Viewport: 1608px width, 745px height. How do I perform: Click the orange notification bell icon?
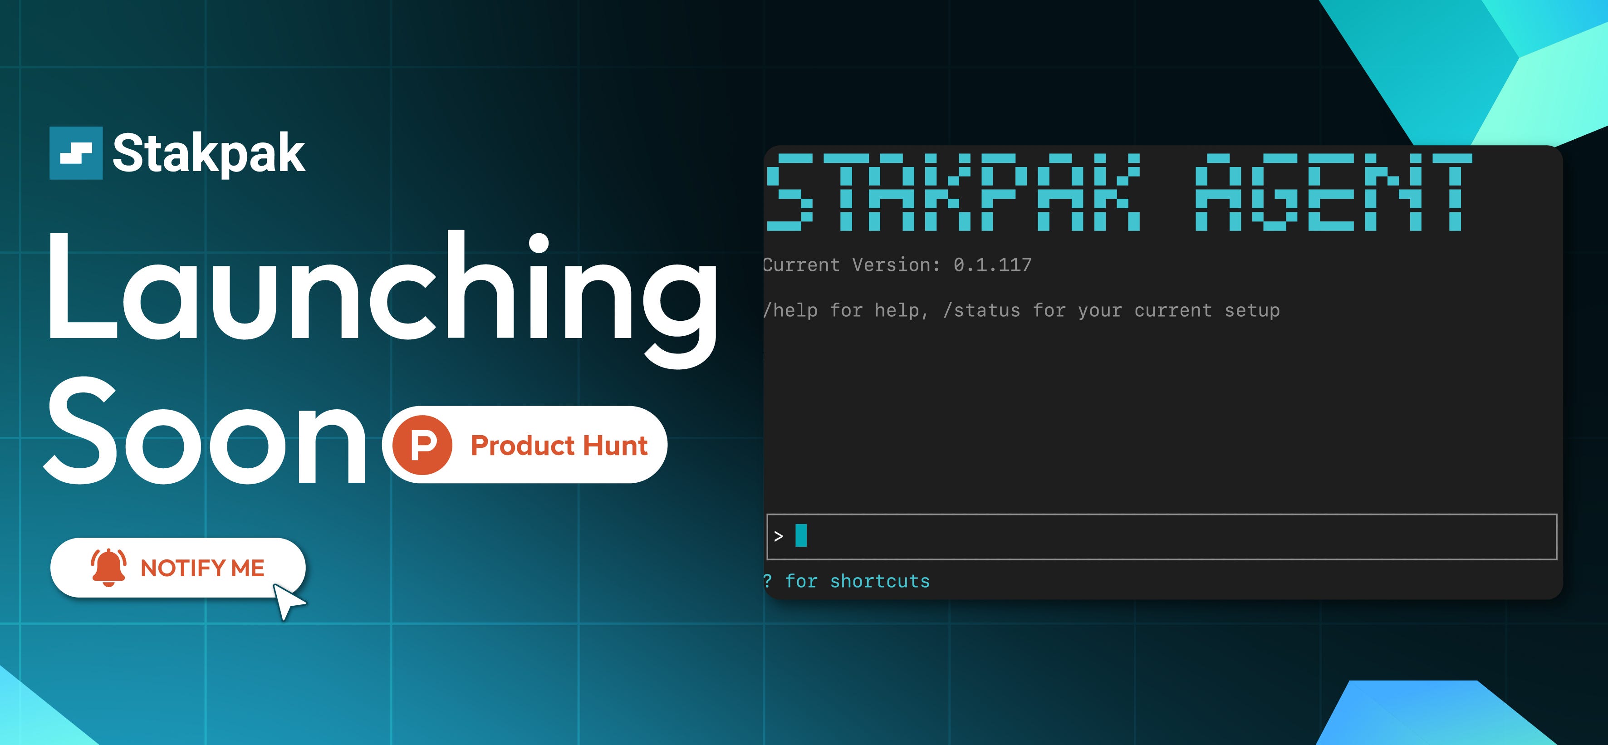point(108,568)
